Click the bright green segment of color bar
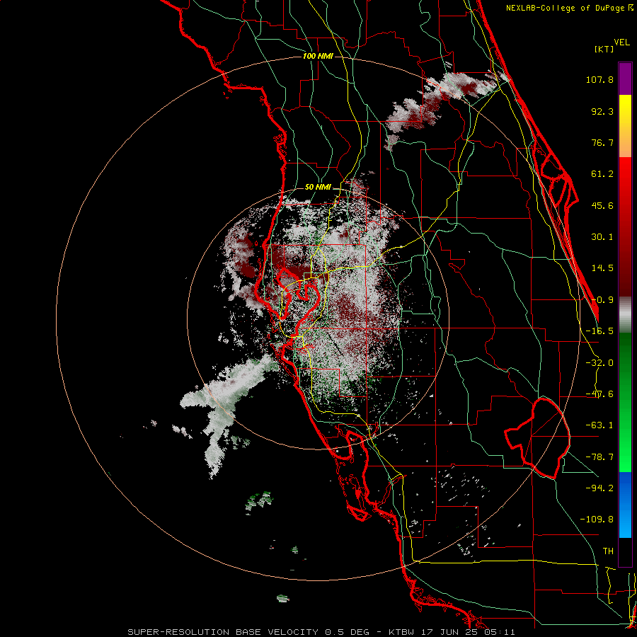Image resolution: width=637 pixels, height=637 pixels. point(625,402)
